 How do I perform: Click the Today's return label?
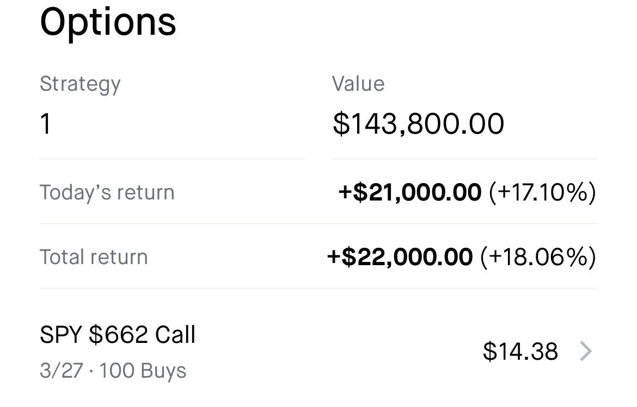(107, 192)
